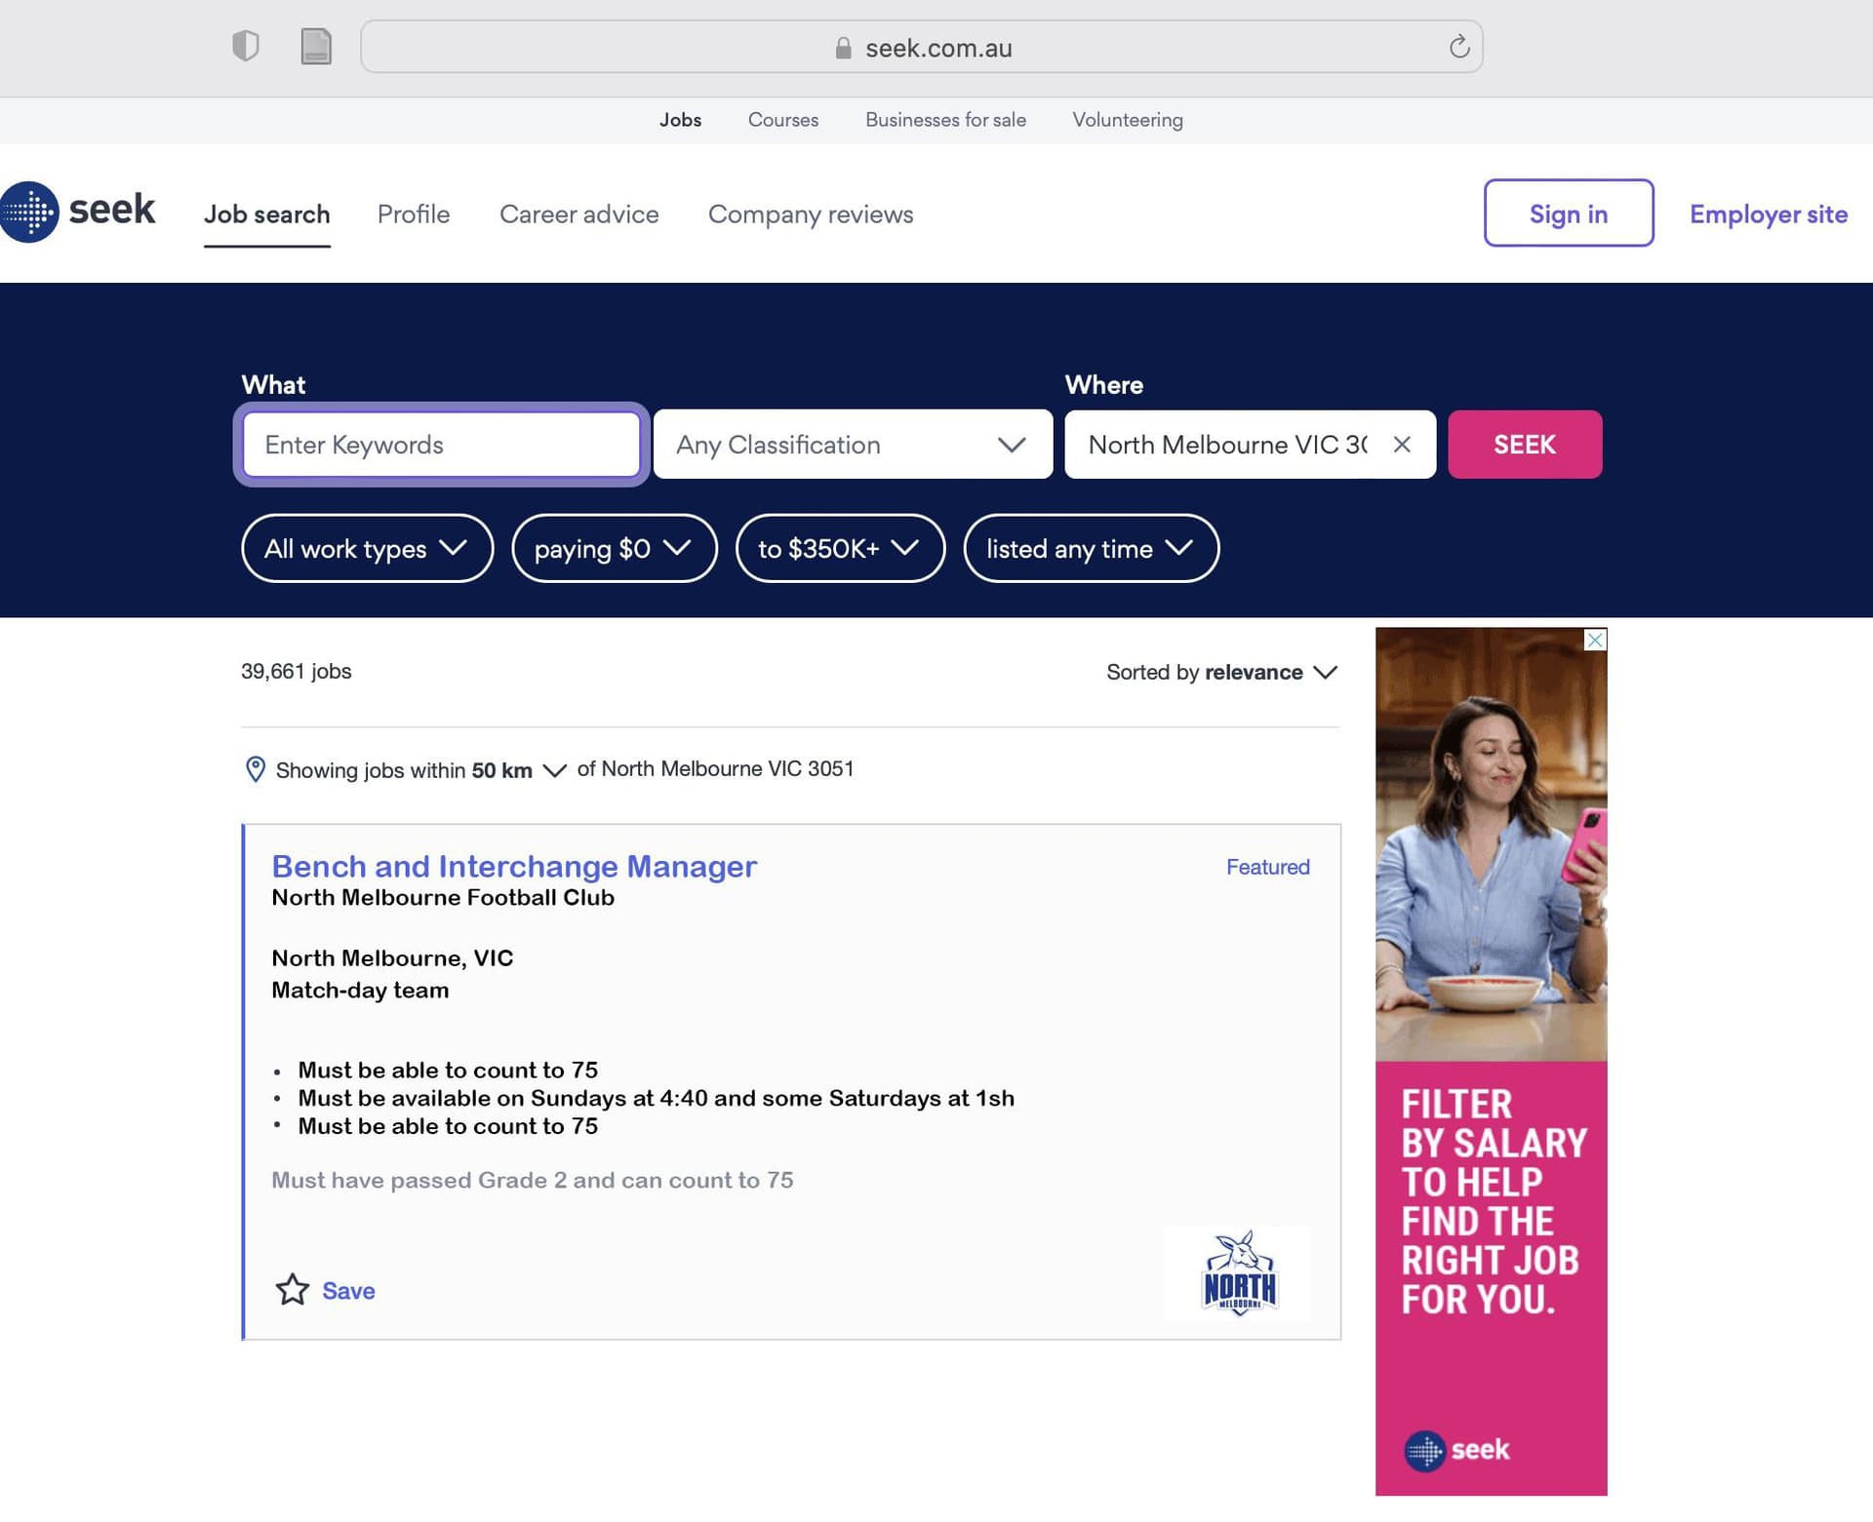Screen dimensions: 1873x1522
Task: Go to the Employer site link
Action: [x=1768, y=214]
